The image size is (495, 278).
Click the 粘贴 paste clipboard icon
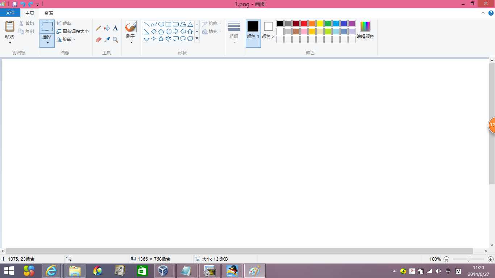pos(10,27)
